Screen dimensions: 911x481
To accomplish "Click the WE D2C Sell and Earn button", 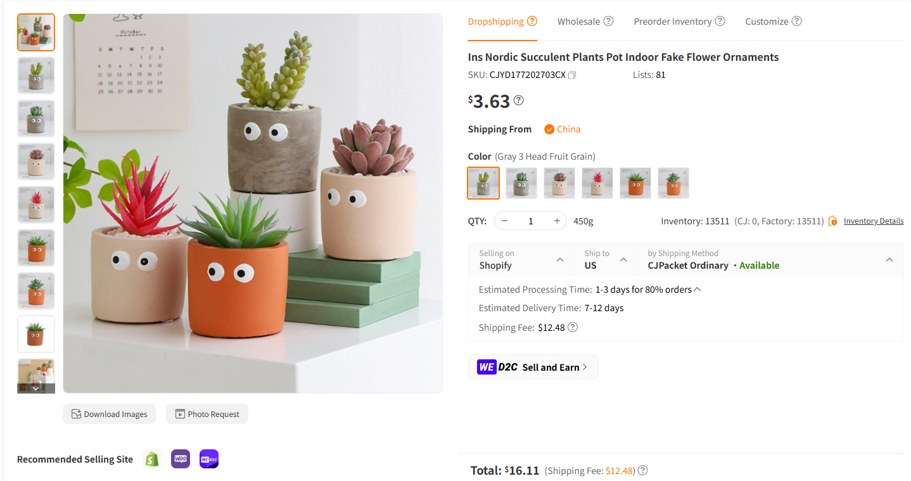I will click(x=533, y=366).
